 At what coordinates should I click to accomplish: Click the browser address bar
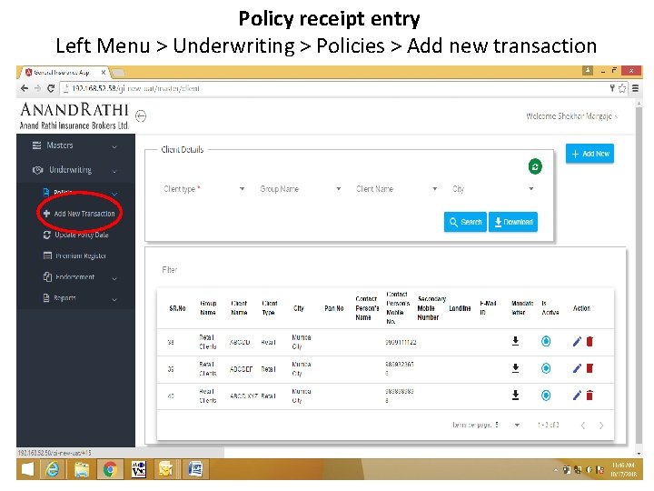pos(333,88)
